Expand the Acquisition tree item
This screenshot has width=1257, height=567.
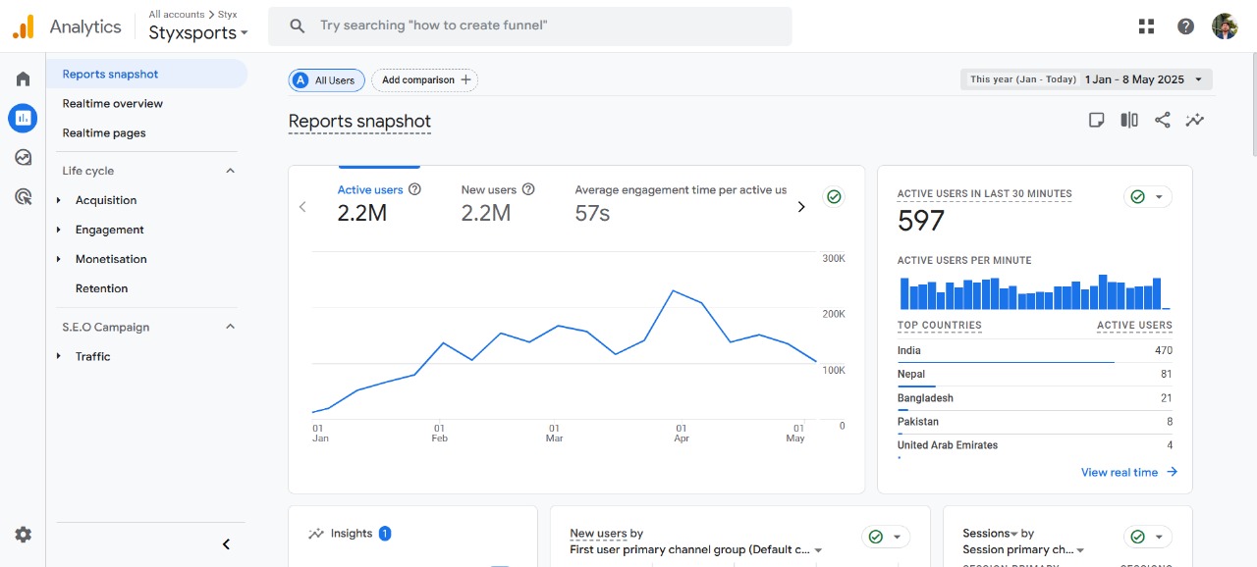pos(60,200)
